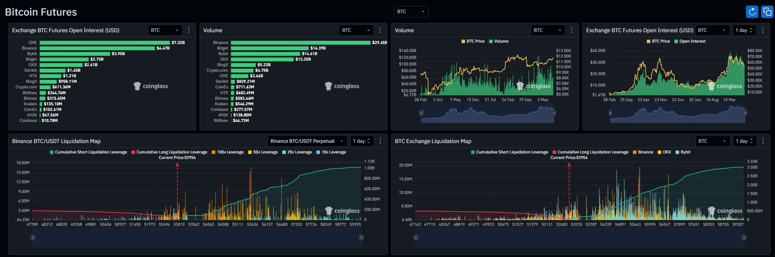Viewport: 775px width, 257px height.
Task: Click left zoom handle of Exchange Liquidation Map slider
Action: tap(416, 238)
